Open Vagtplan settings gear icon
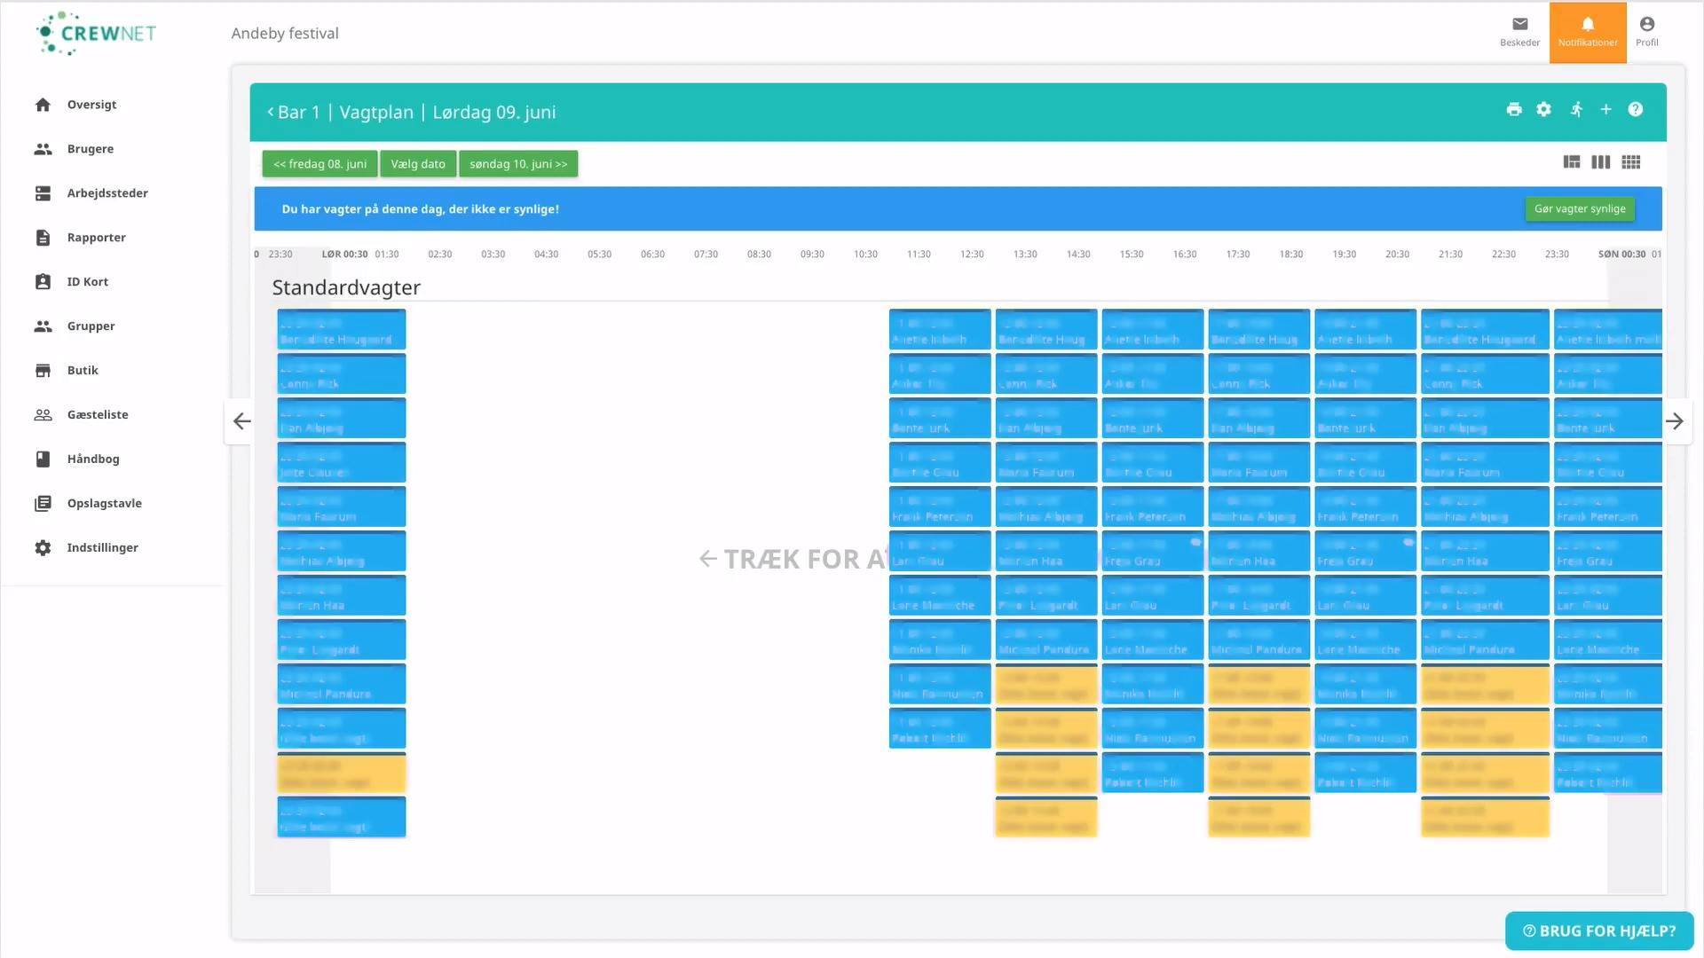The image size is (1704, 958). 1544,109
